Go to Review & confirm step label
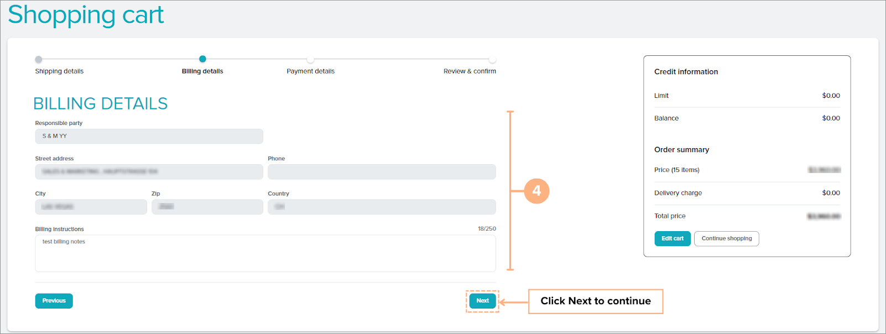This screenshot has height=334, width=886. coord(470,71)
